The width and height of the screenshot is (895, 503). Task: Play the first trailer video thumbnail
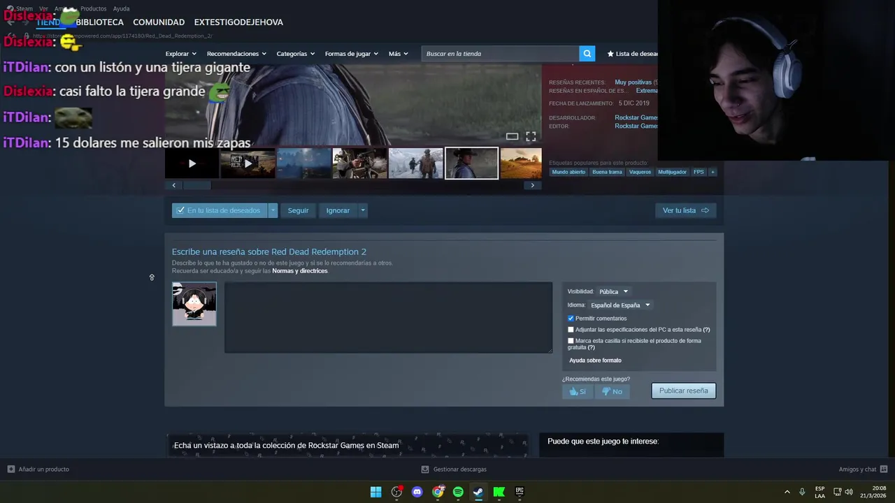point(192,163)
